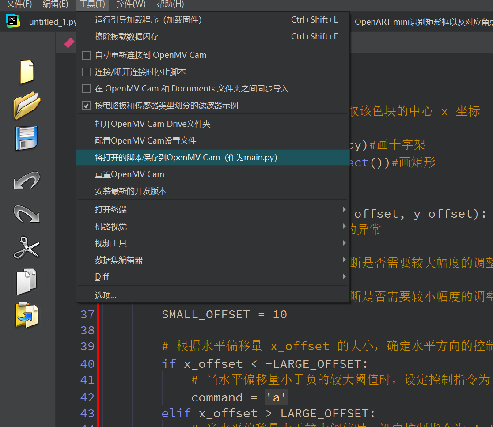The width and height of the screenshot is (493, 427).
Task: Expand the 机器视觉 submenu
Action: point(213,227)
